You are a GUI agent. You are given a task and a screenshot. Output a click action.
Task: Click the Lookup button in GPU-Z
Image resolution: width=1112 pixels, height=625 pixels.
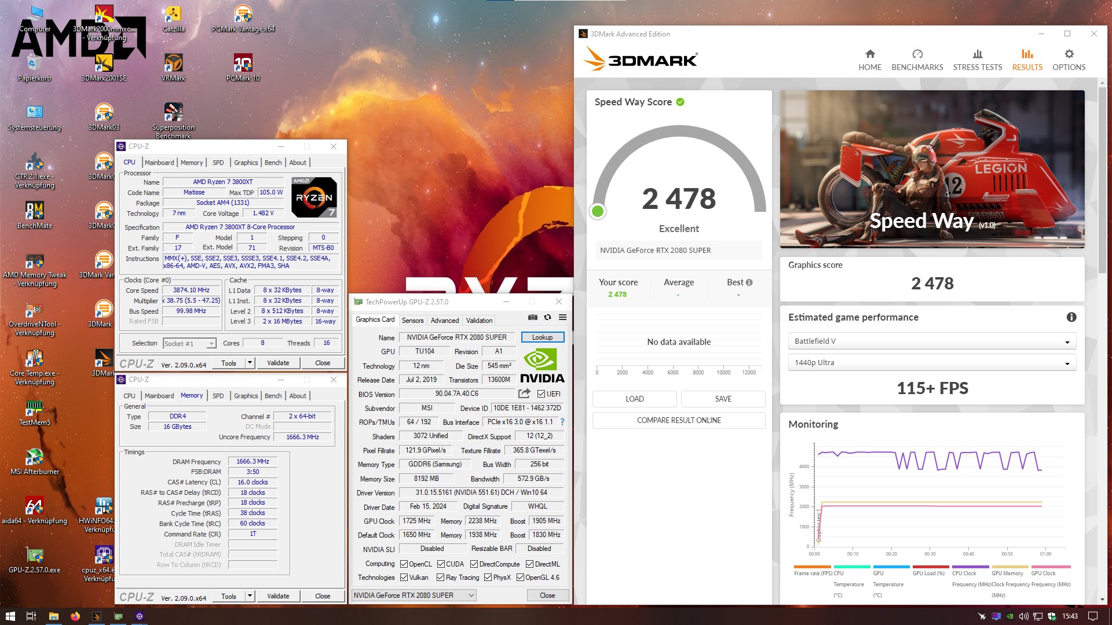pos(542,337)
